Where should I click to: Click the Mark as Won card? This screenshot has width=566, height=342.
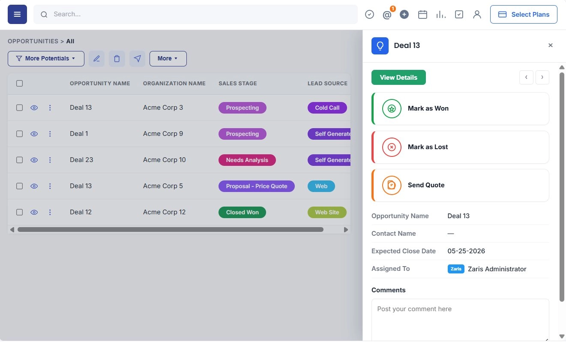(x=460, y=108)
